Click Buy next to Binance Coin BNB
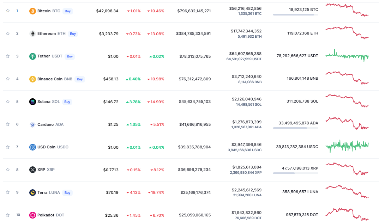The height and width of the screenshot is (221, 379). click(80, 79)
